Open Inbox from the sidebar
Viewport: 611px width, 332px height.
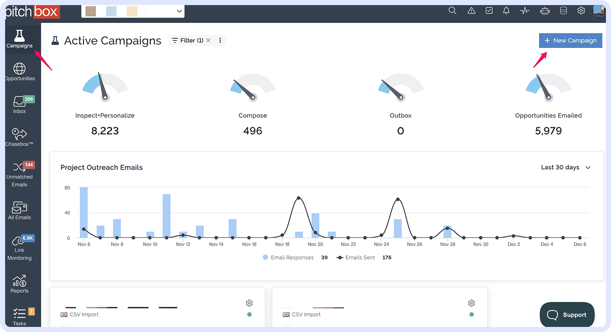[20, 105]
